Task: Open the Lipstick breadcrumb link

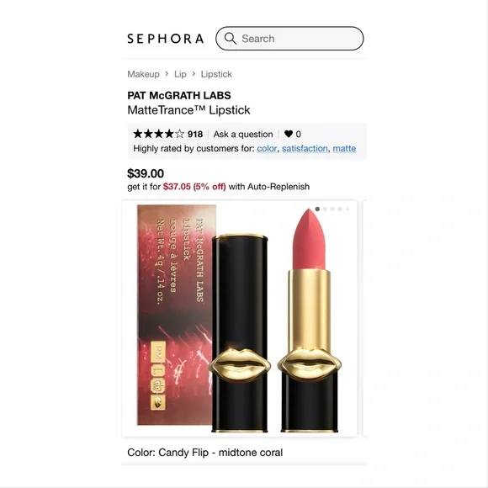Action: [216, 74]
